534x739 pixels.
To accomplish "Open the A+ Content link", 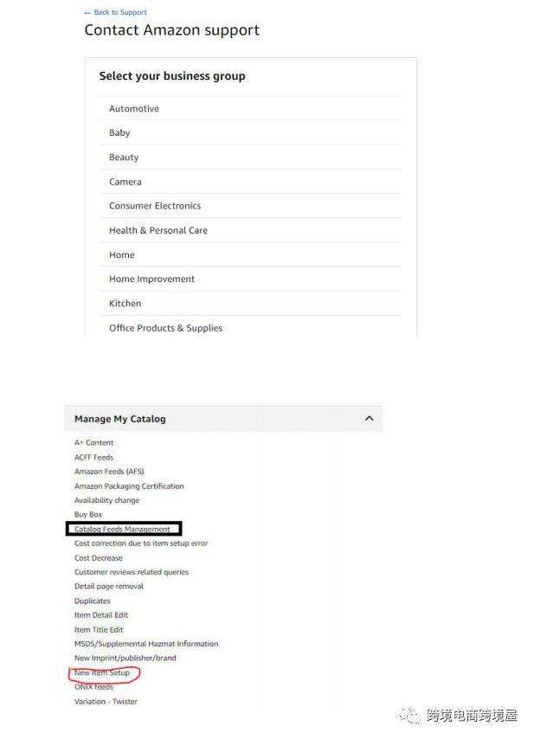I will 93,442.
